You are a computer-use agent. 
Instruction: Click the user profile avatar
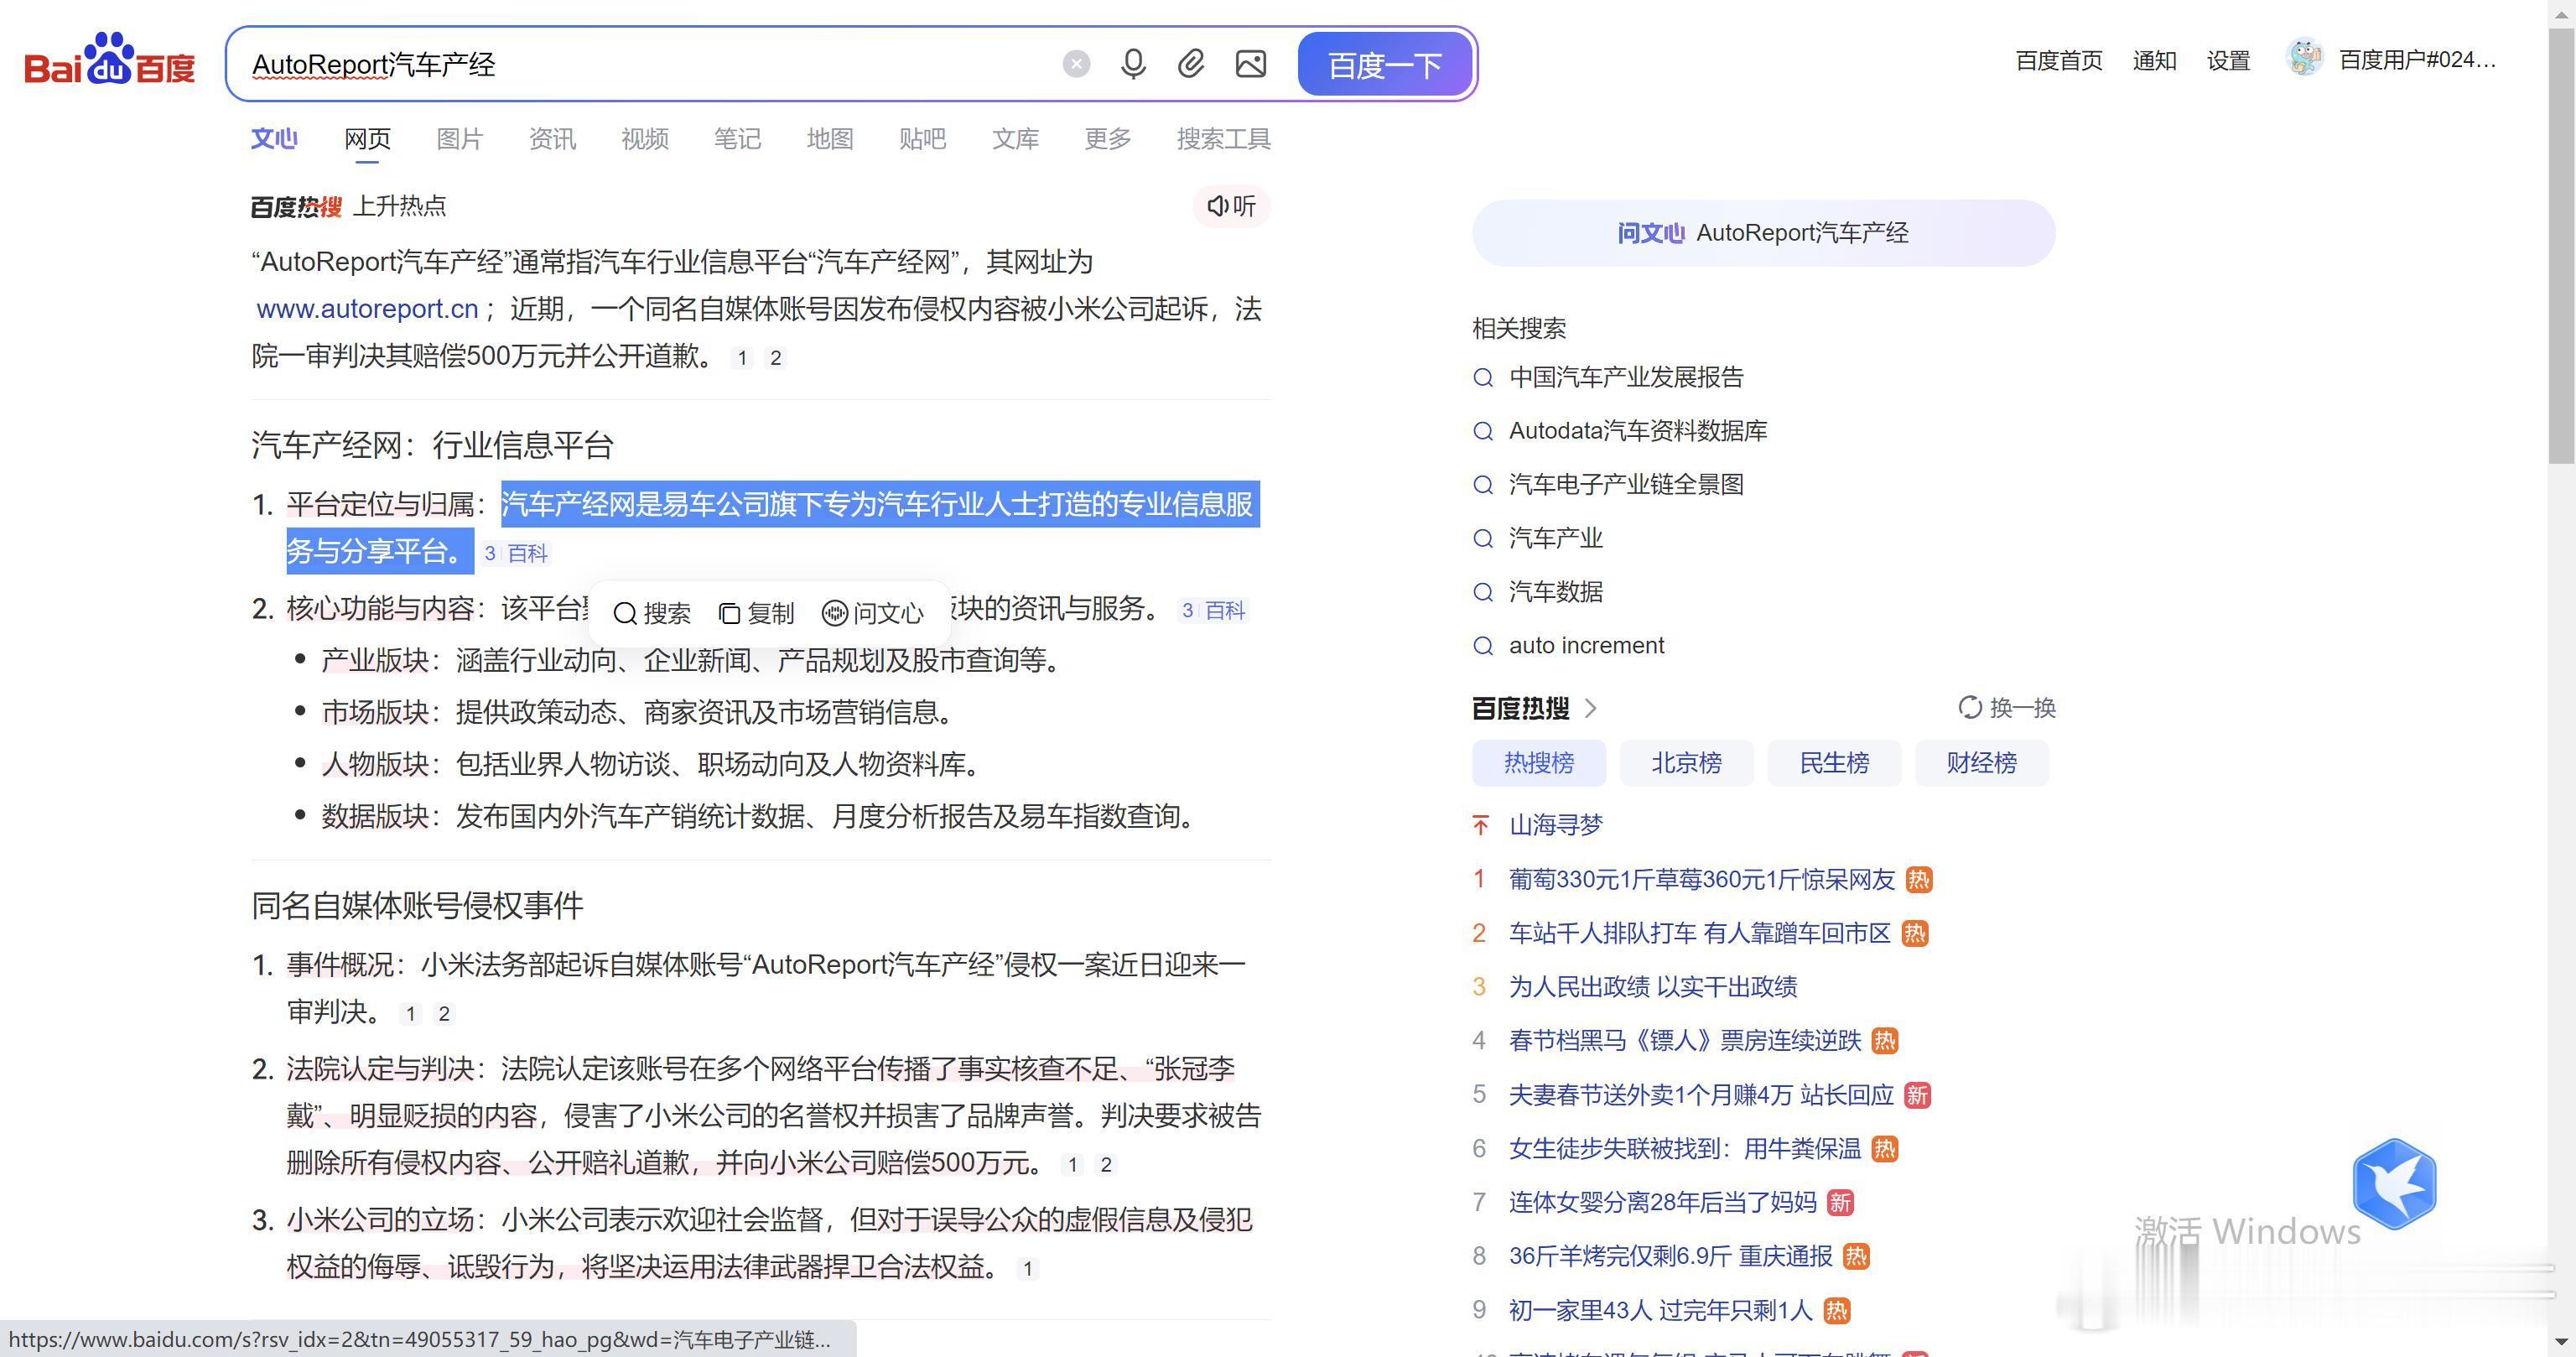click(2305, 59)
